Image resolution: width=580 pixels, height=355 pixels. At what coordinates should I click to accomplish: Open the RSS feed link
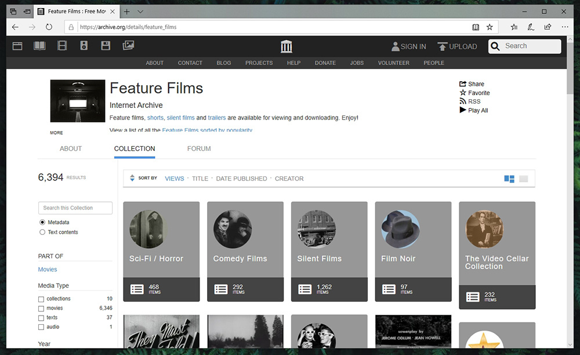470,102
